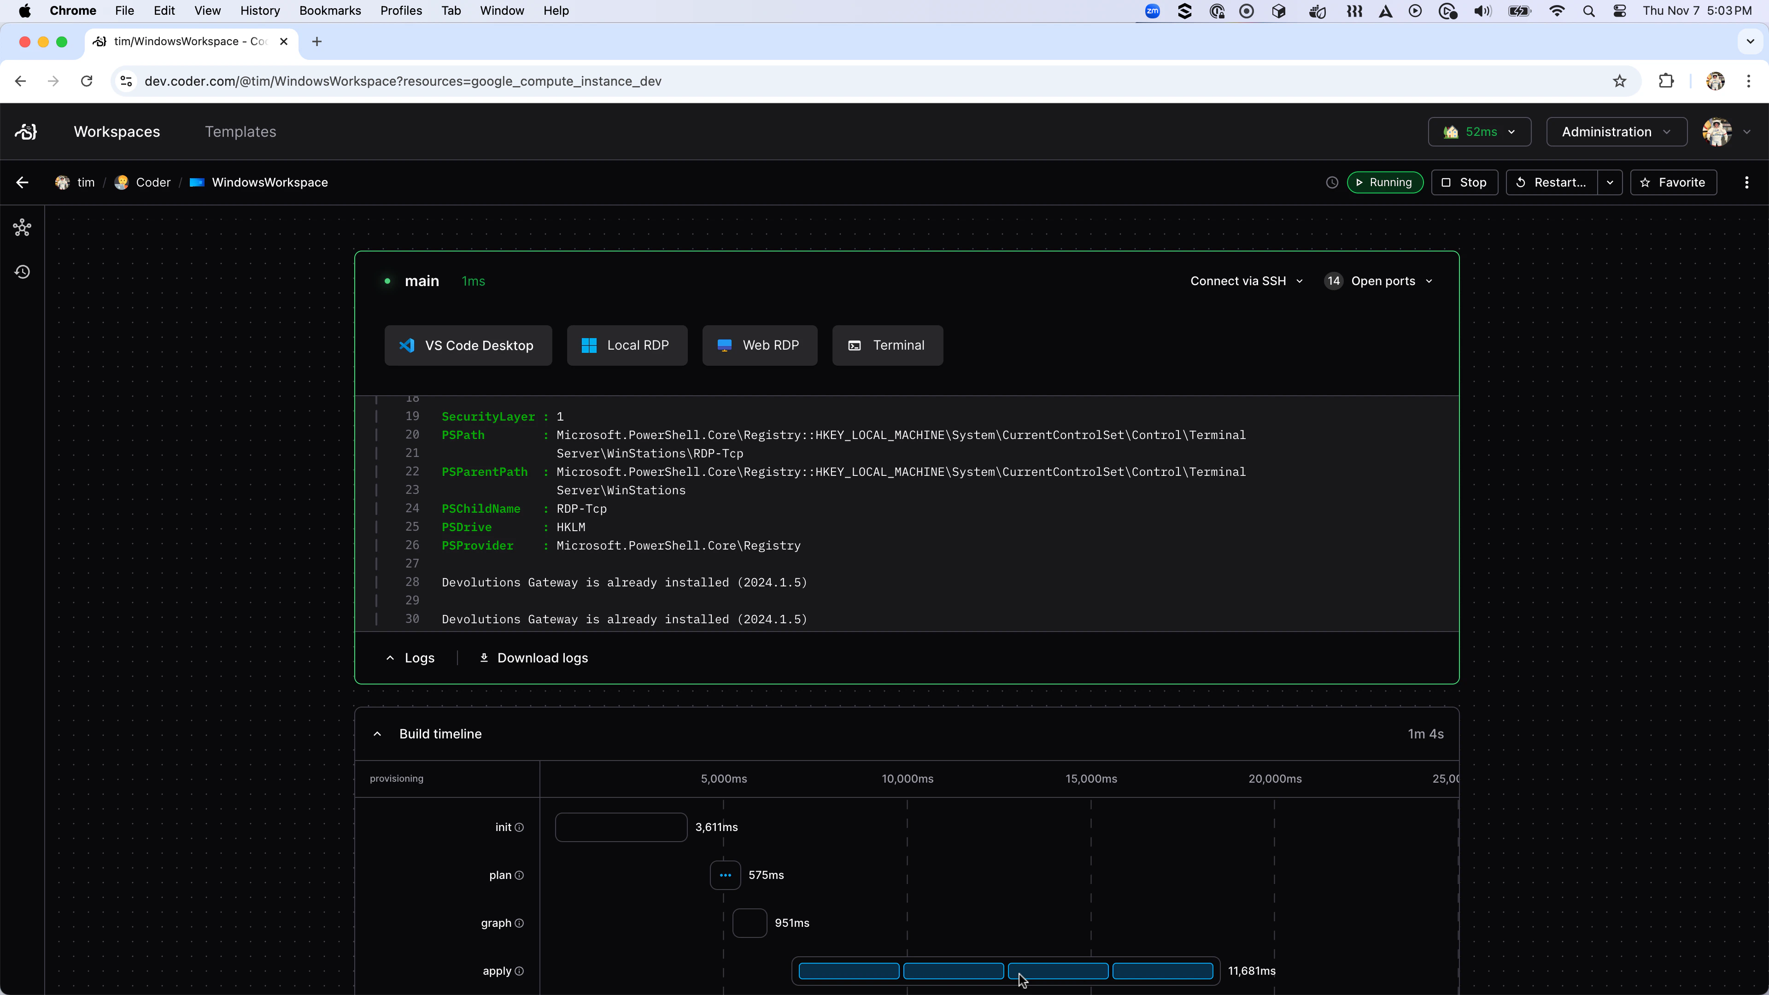Image resolution: width=1769 pixels, height=995 pixels.
Task: Click the Restart button
Action: point(1552,183)
